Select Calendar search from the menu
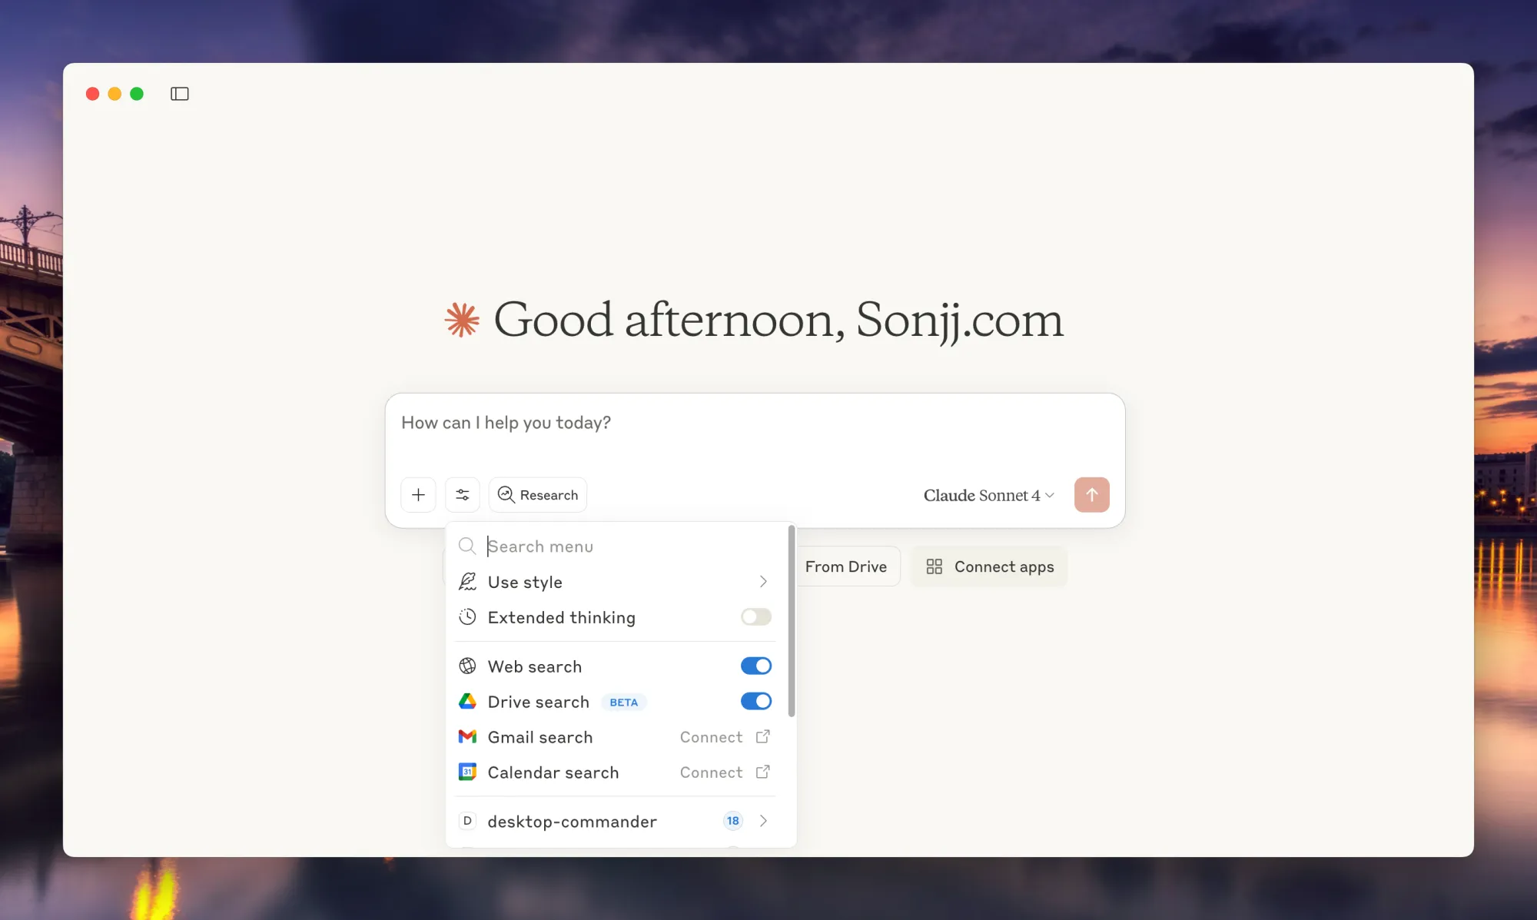 (x=553, y=772)
